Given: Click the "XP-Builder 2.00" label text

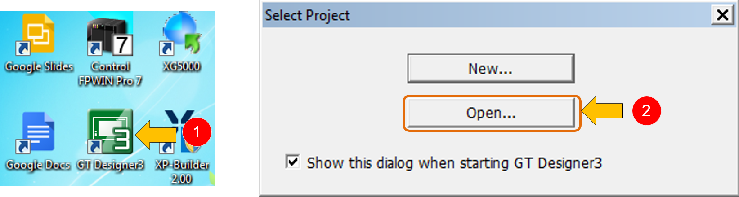Looking at the screenshot, I should click(182, 171).
